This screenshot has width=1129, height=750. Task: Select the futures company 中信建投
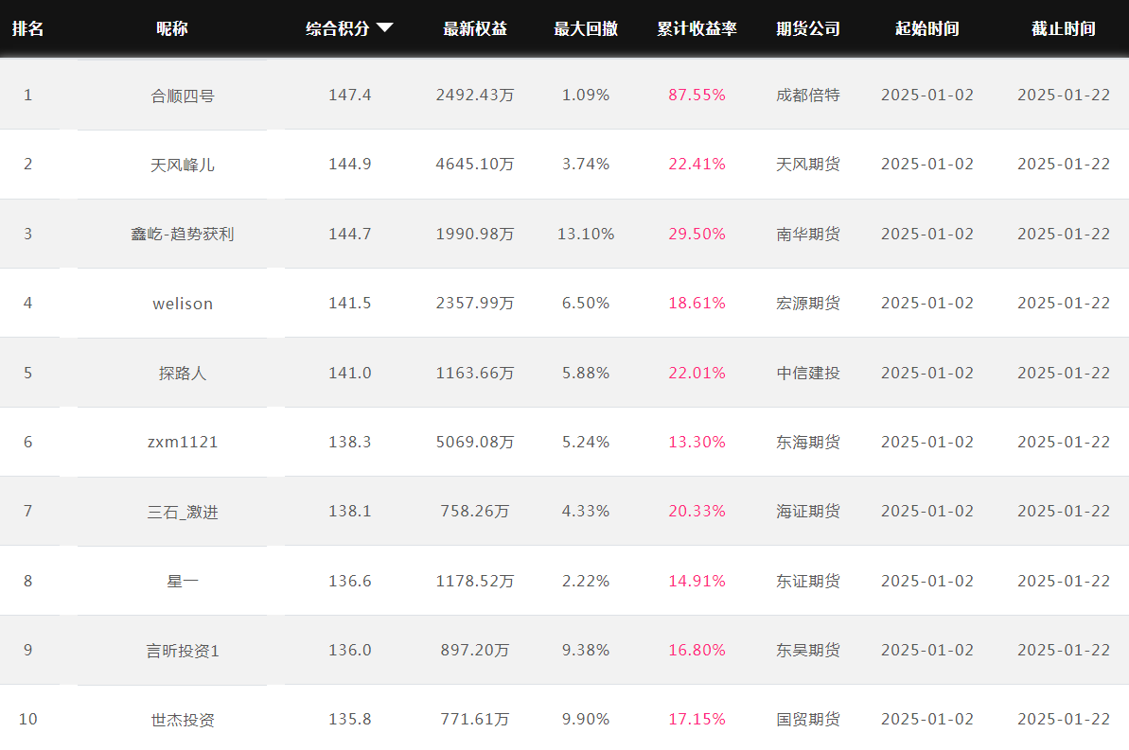point(808,373)
